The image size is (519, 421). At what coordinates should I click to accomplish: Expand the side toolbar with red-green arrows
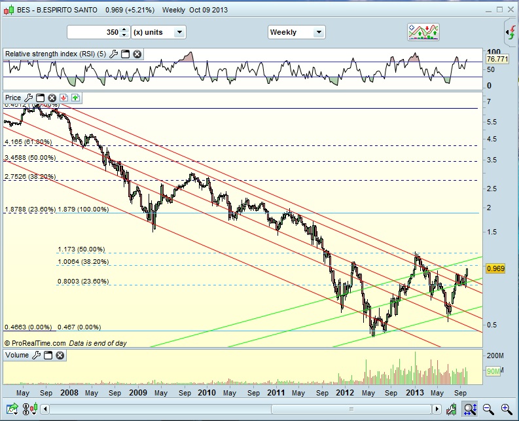pyautogui.click(x=511, y=33)
